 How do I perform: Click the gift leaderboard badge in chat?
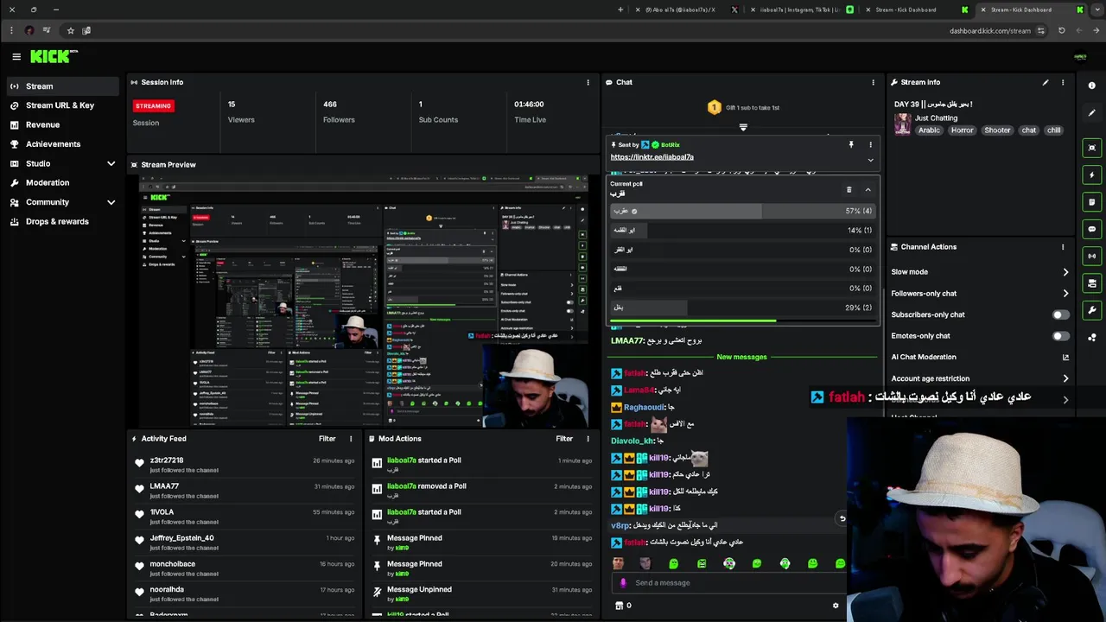[714, 108]
